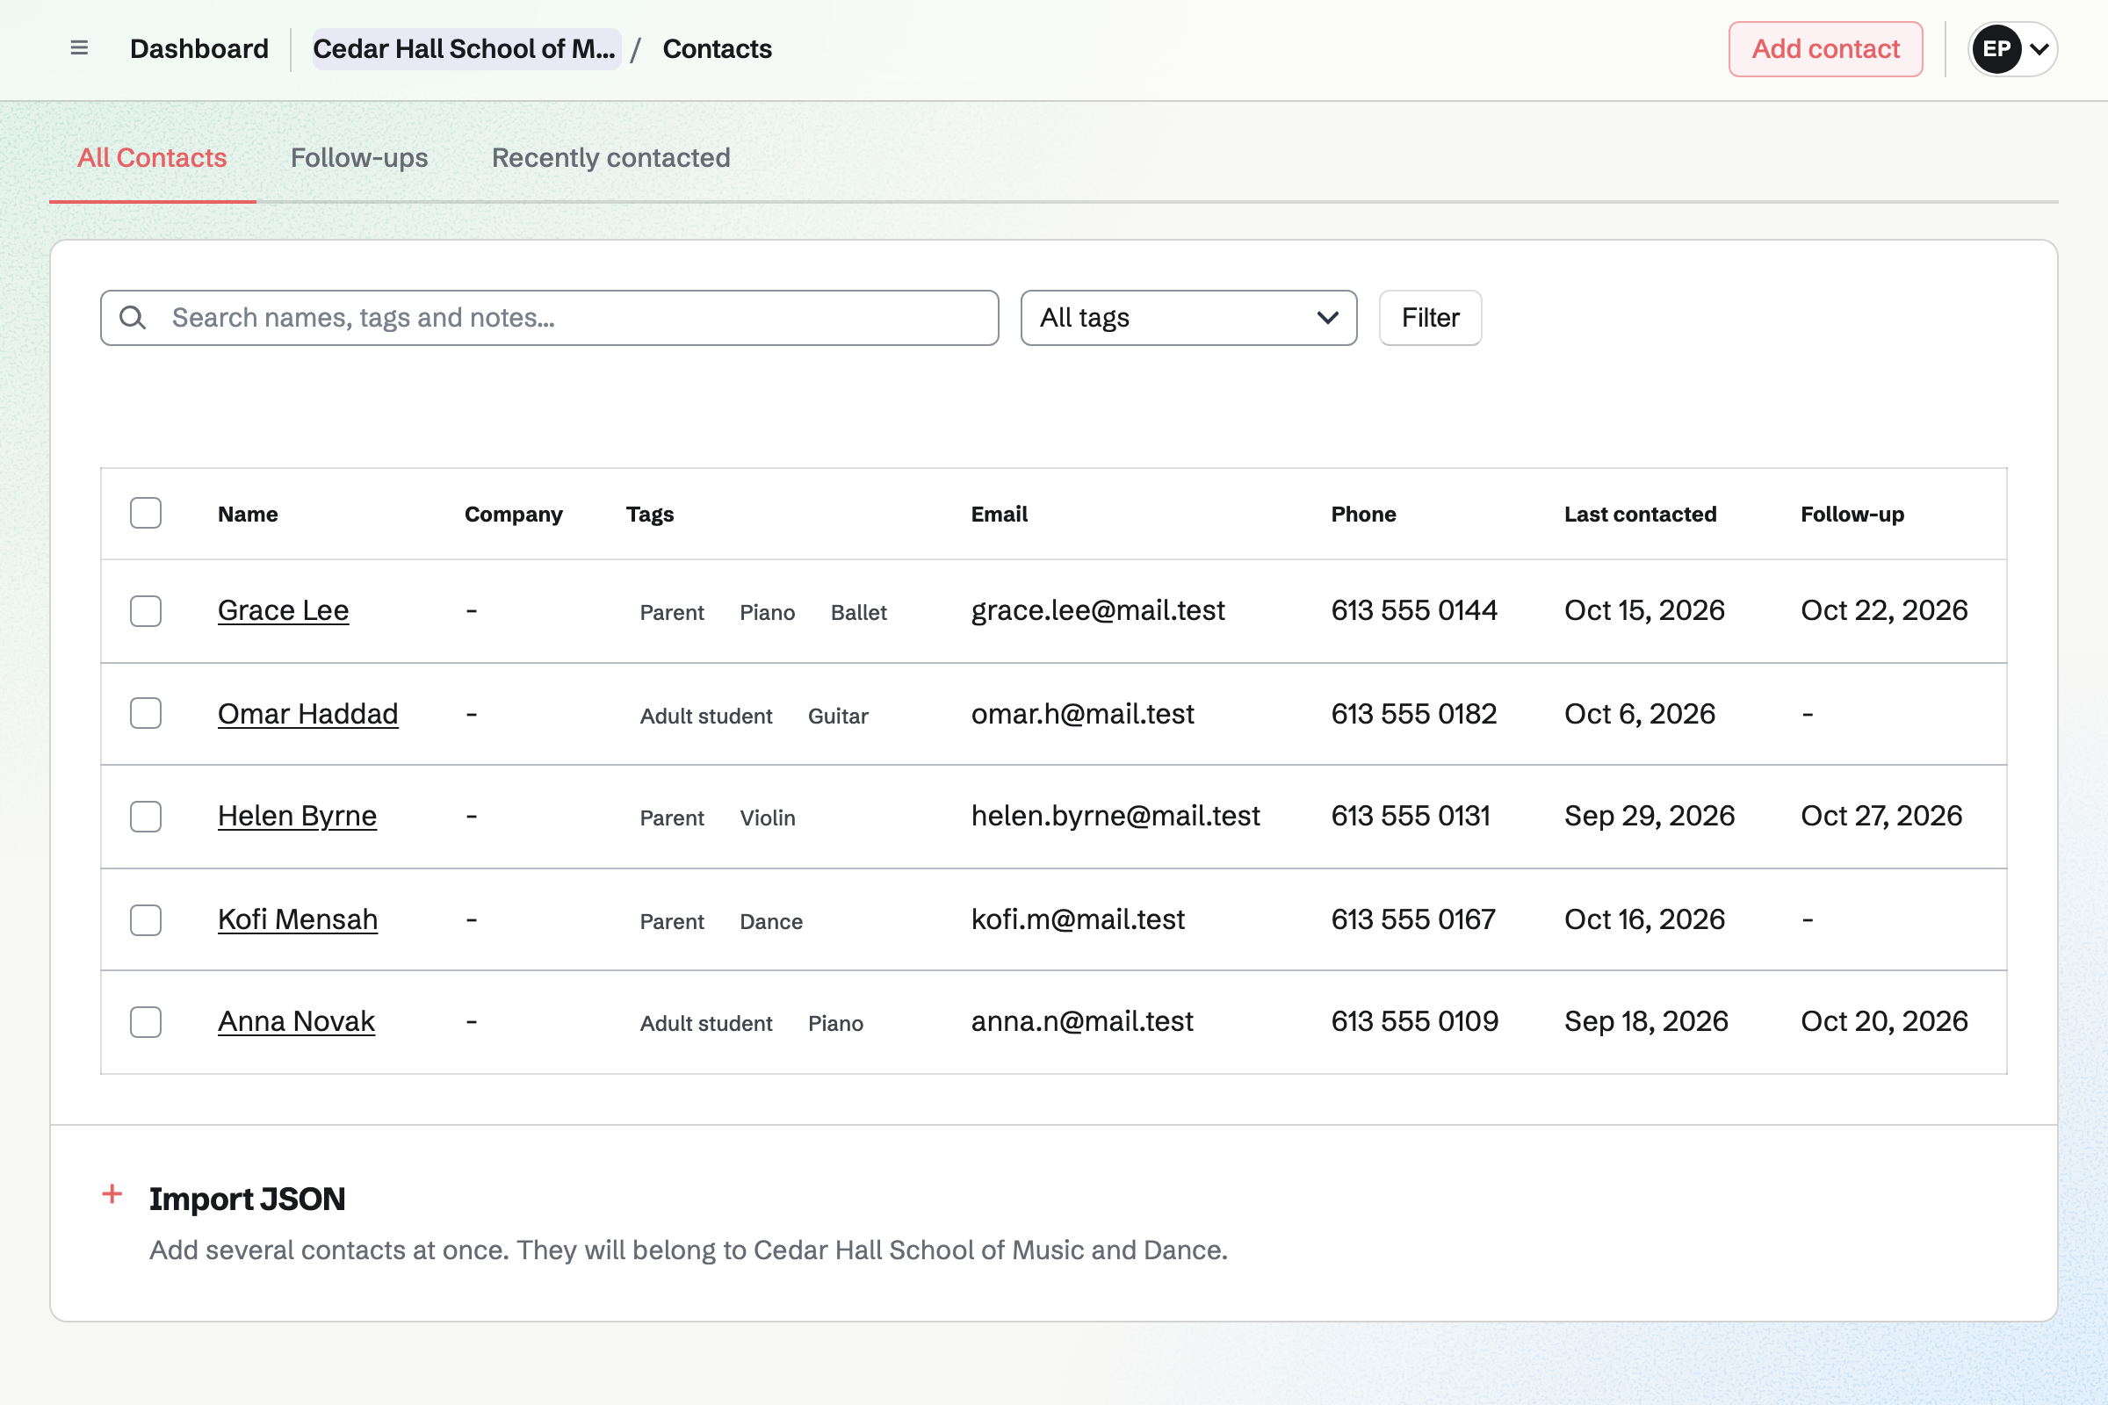
Task: Click email grace.lee@mail.test
Action: coord(1098,610)
